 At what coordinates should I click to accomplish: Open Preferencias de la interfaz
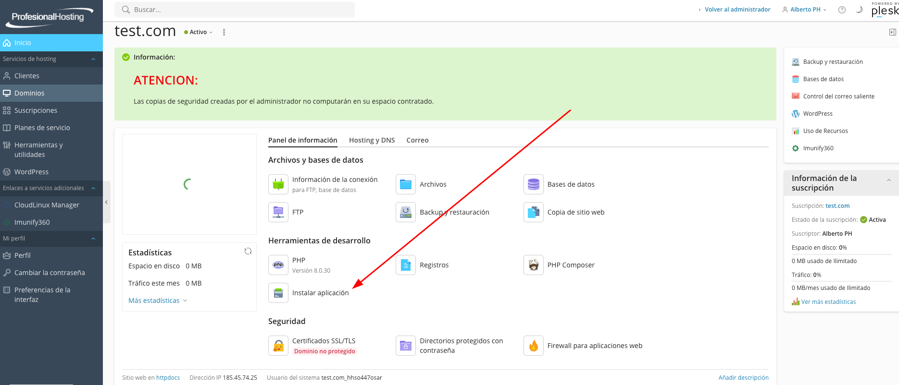coord(51,295)
